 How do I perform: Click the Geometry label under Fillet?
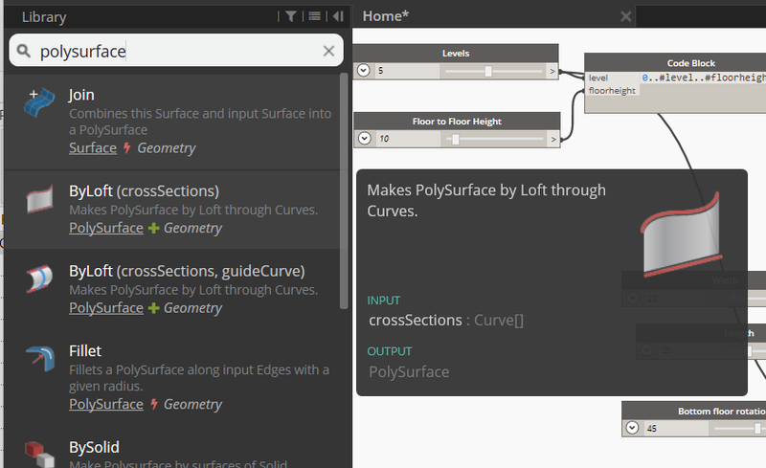[x=193, y=405]
